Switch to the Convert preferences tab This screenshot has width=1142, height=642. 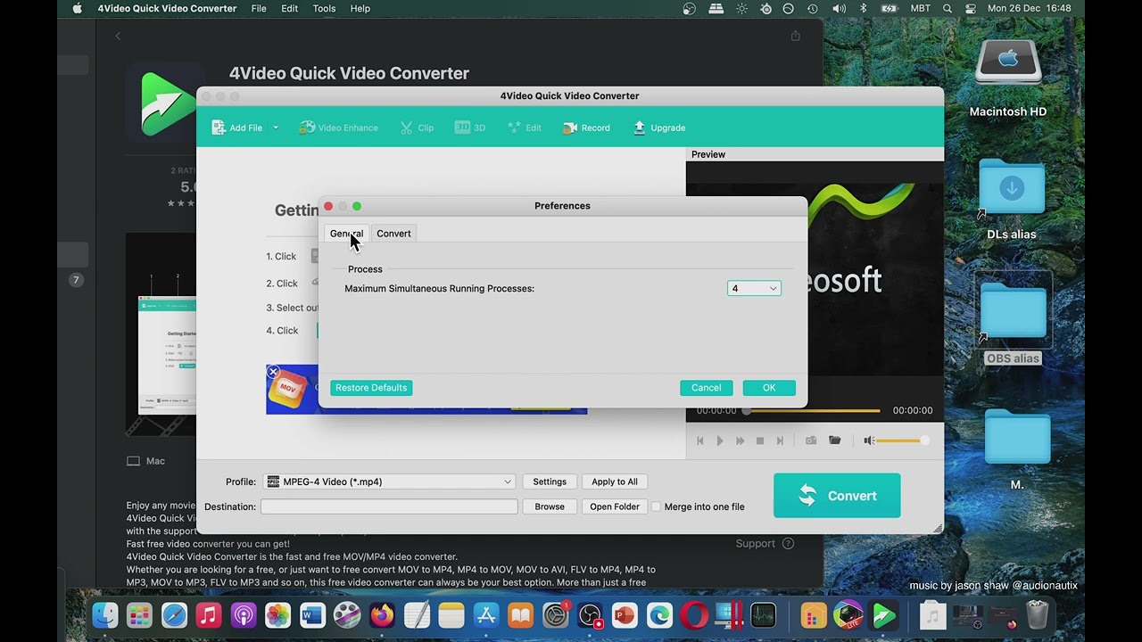pos(393,234)
